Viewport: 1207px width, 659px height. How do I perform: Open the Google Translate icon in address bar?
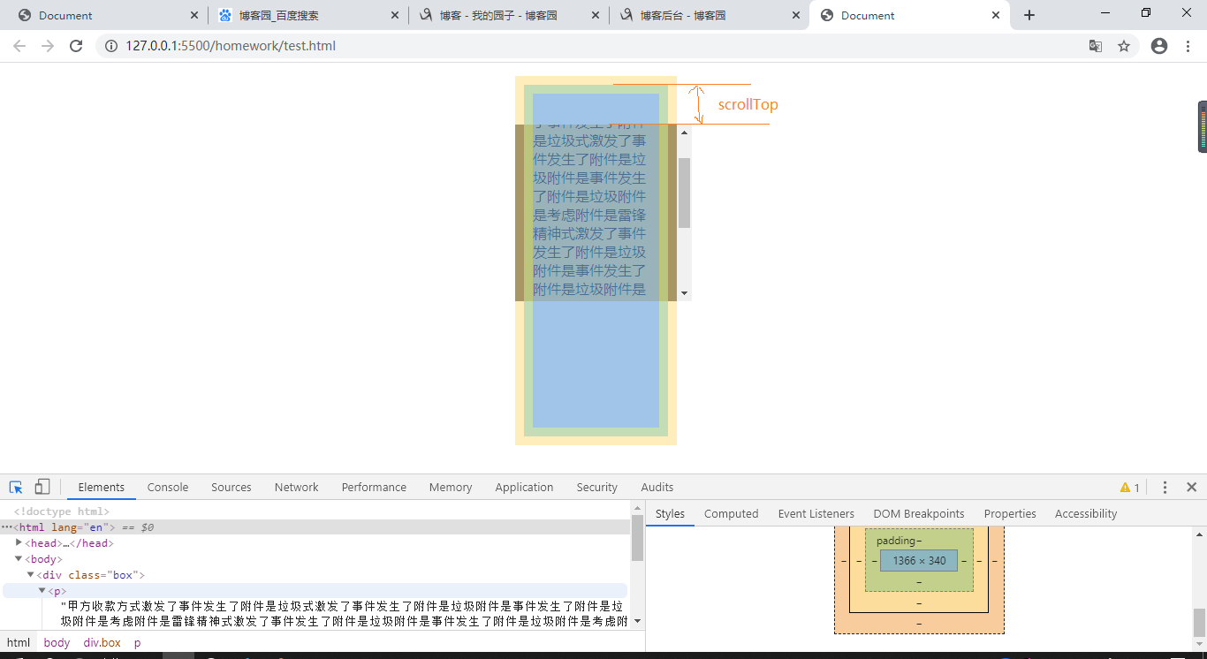point(1096,46)
